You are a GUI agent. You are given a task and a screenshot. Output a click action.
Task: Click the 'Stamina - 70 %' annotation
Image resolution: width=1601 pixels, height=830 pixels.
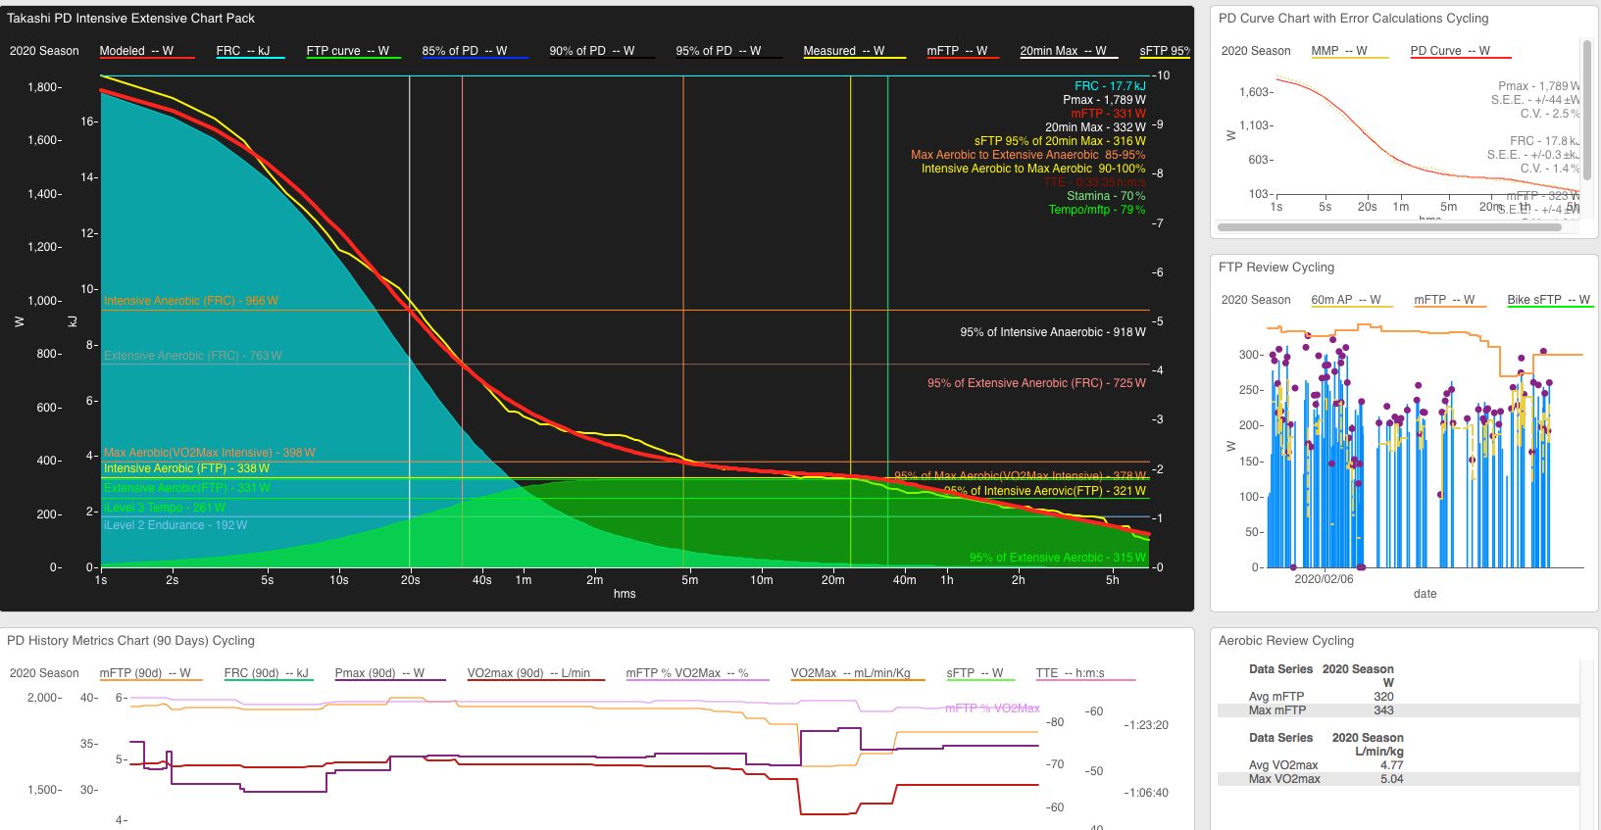click(1106, 196)
